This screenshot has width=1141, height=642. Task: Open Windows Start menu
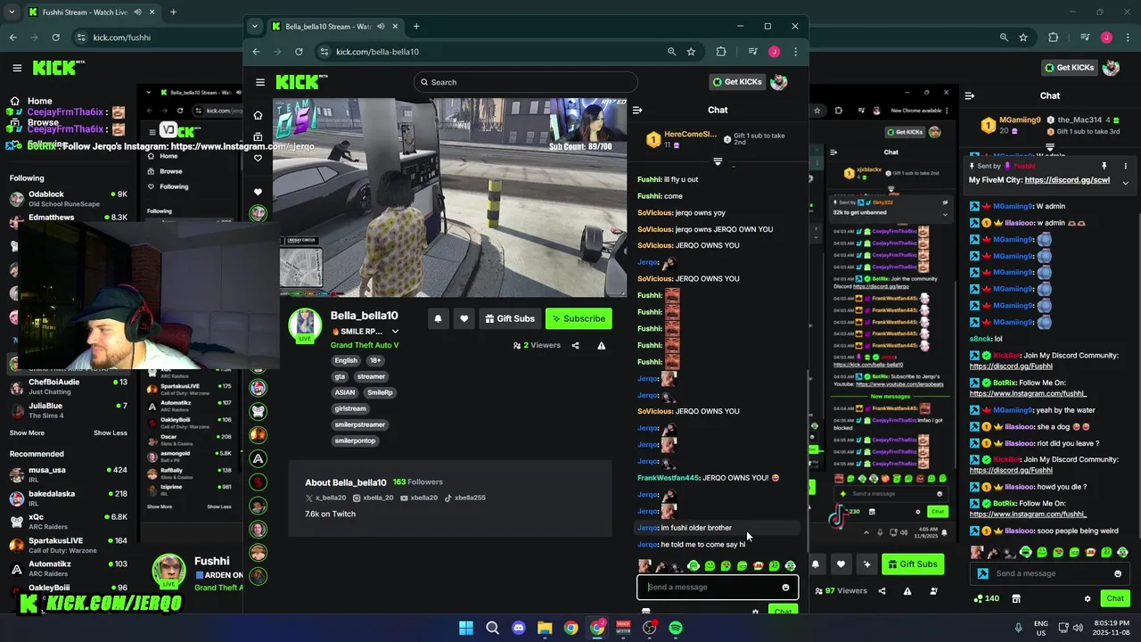click(x=466, y=628)
